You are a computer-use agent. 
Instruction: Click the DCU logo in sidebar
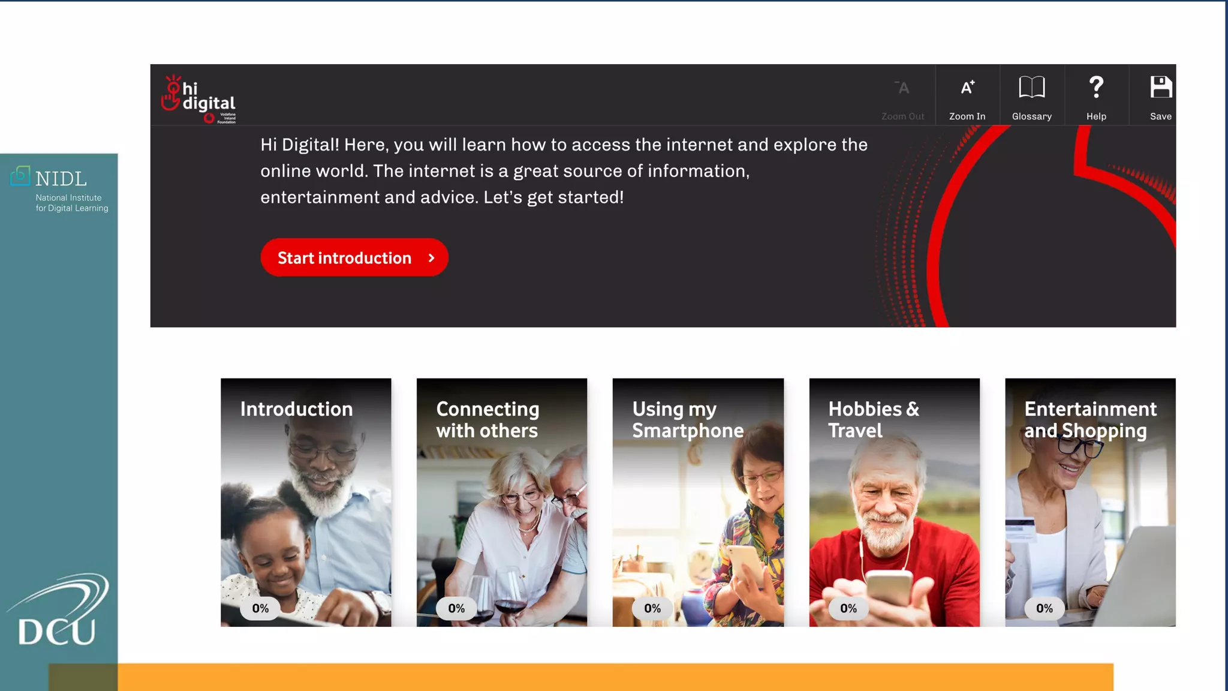pos(58,611)
